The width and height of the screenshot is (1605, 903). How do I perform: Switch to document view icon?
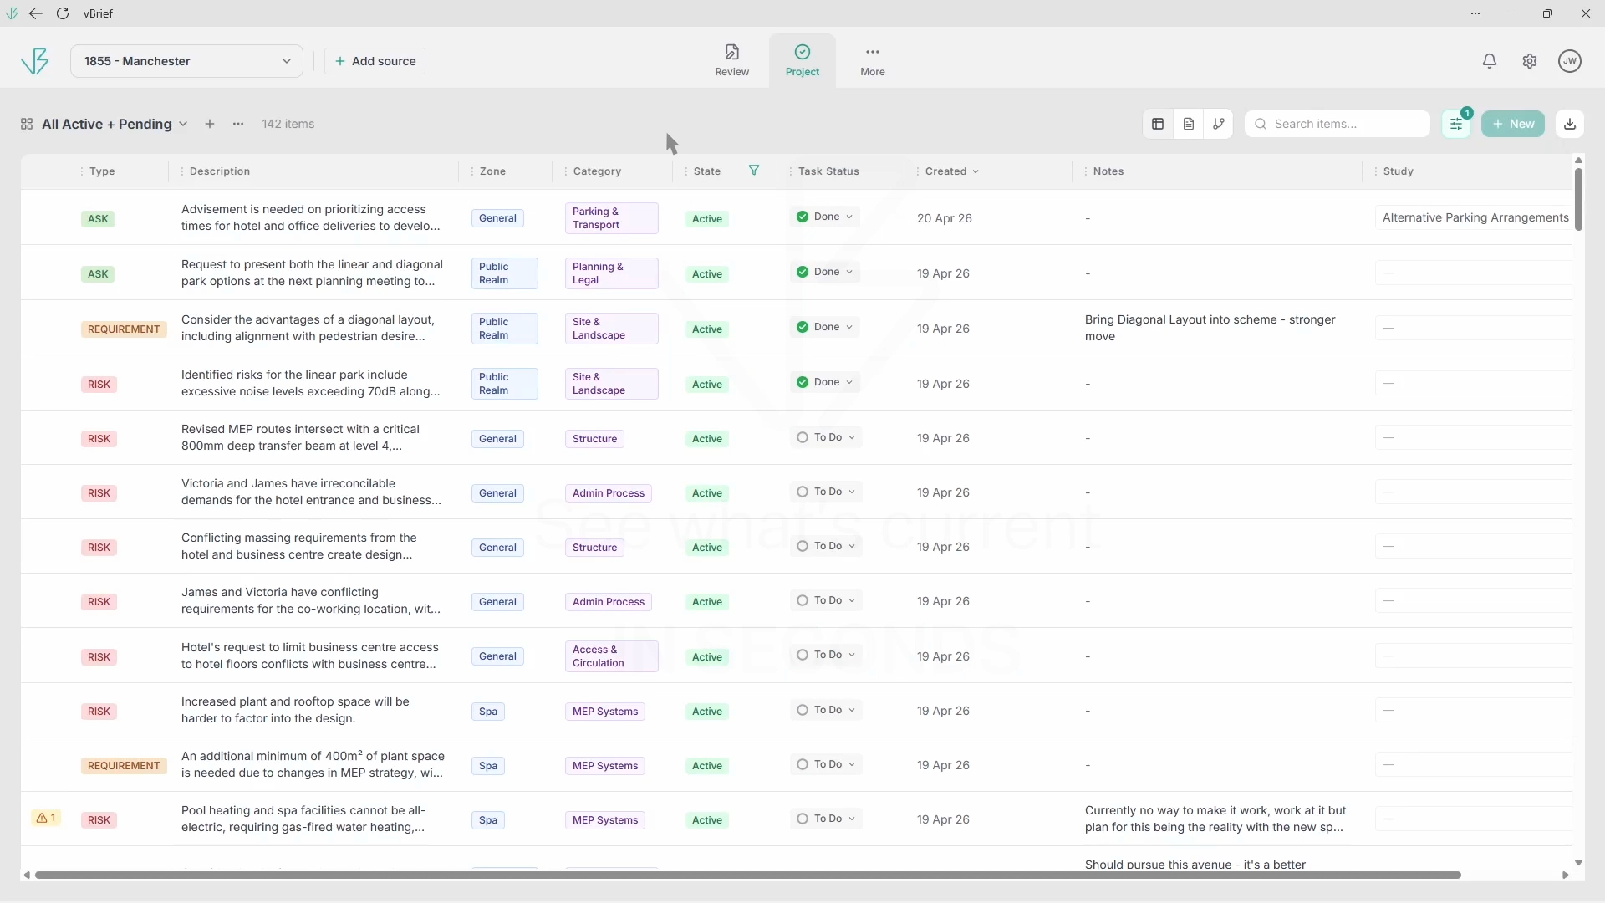pyautogui.click(x=1188, y=124)
